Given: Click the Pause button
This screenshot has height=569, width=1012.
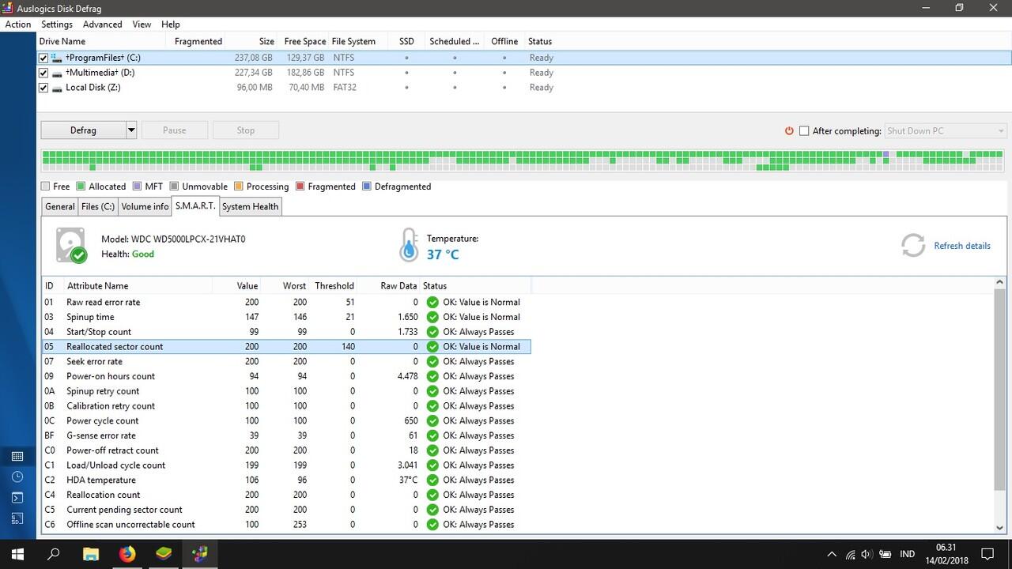Looking at the screenshot, I should 175,130.
